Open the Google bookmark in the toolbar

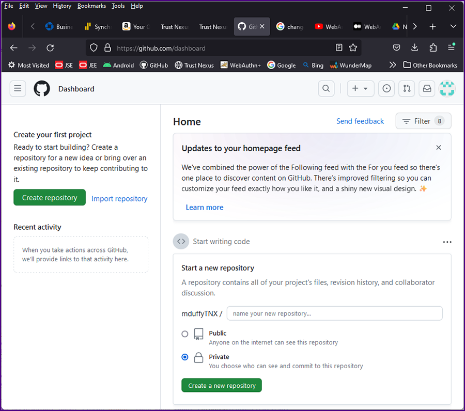click(282, 65)
